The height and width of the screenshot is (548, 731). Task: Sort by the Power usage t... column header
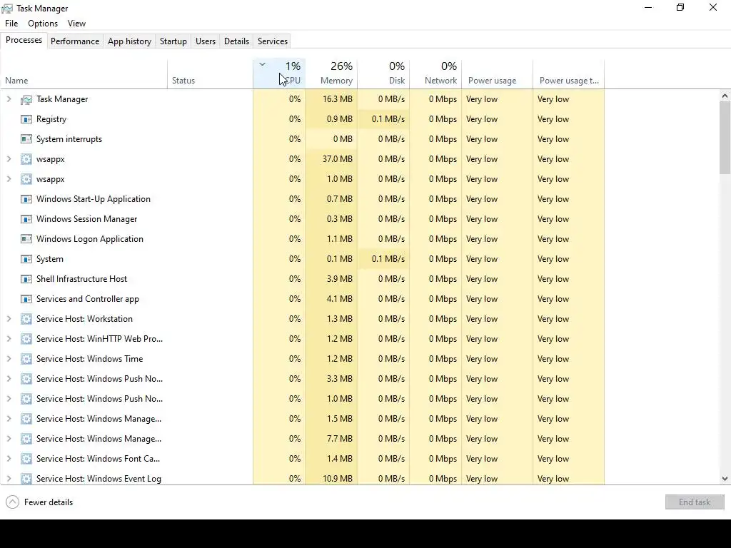click(x=569, y=74)
